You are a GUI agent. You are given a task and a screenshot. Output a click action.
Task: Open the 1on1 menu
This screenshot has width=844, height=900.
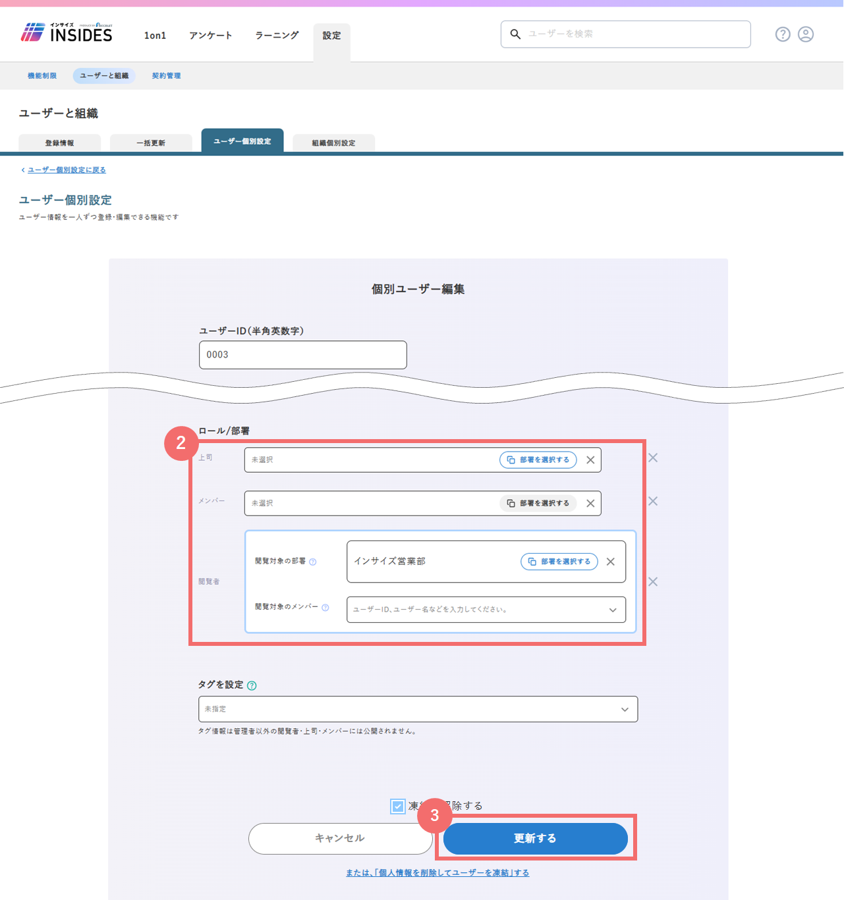coord(155,36)
